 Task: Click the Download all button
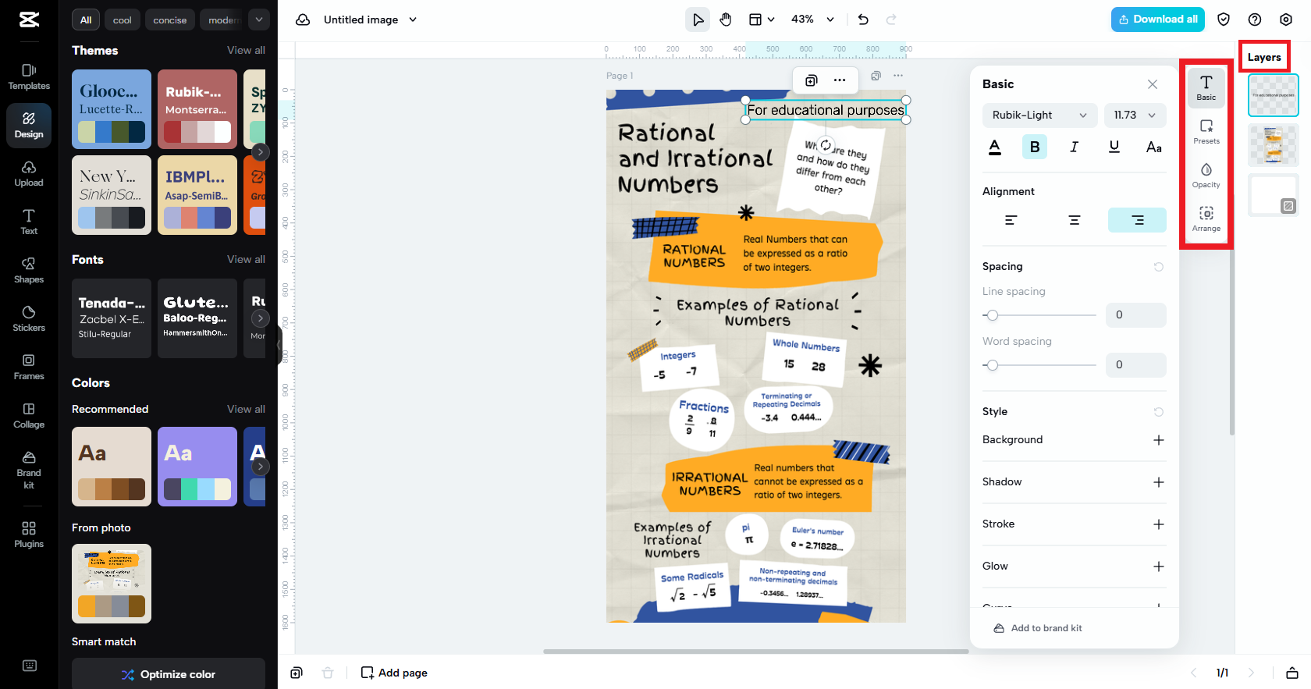1157,20
